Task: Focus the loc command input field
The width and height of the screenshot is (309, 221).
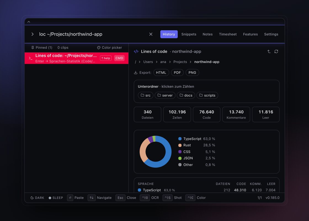Action: 93,34
